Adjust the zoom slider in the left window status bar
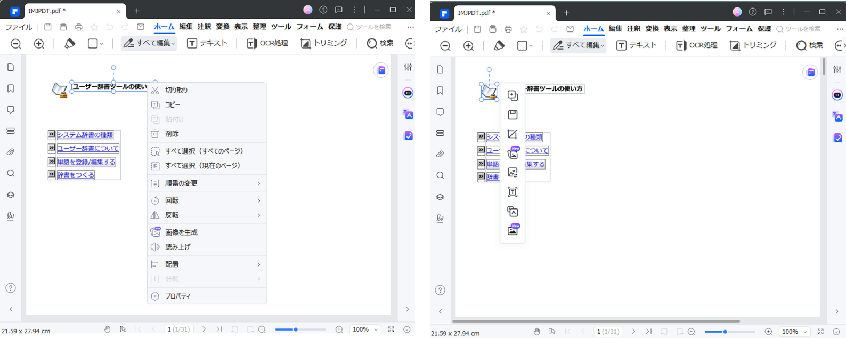Viewport: 846px width, 338px height. click(296, 329)
